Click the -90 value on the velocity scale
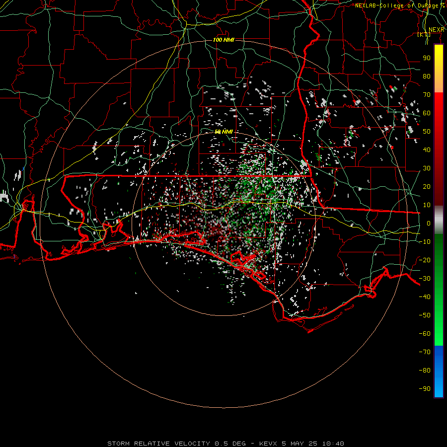 point(425,389)
